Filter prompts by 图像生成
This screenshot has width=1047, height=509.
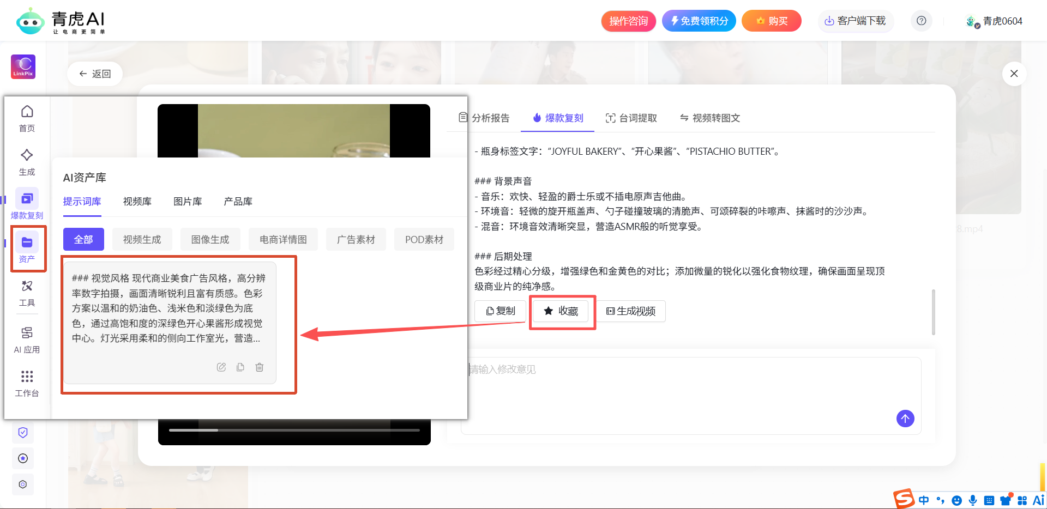coord(210,239)
